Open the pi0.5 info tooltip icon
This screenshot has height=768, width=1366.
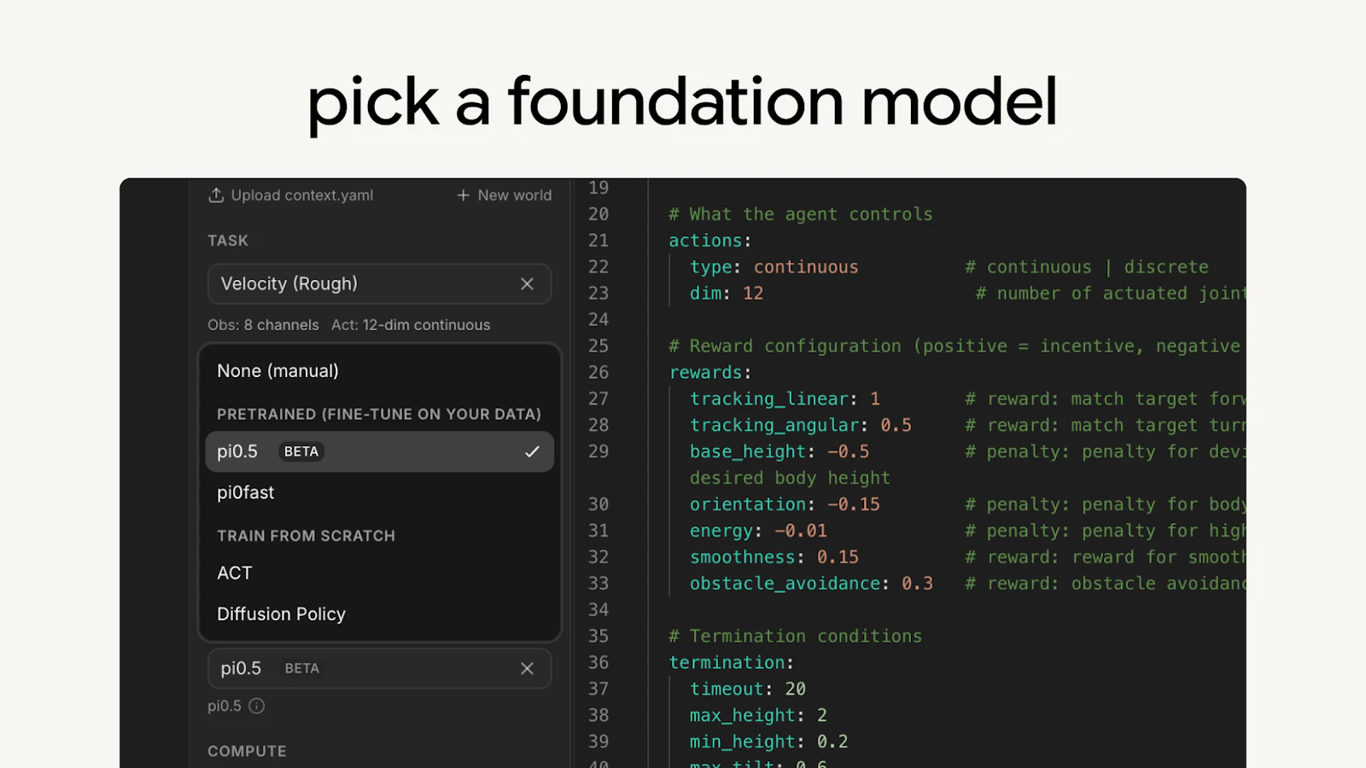(x=257, y=706)
